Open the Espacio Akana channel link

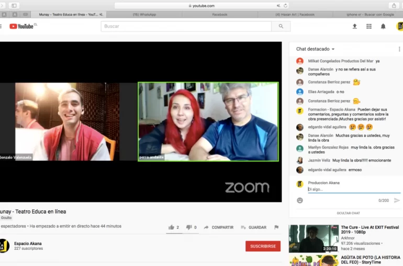pyautogui.click(x=28, y=244)
